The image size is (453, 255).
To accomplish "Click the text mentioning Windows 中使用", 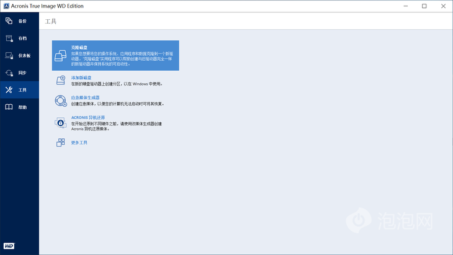I will pyautogui.click(x=117, y=84).
